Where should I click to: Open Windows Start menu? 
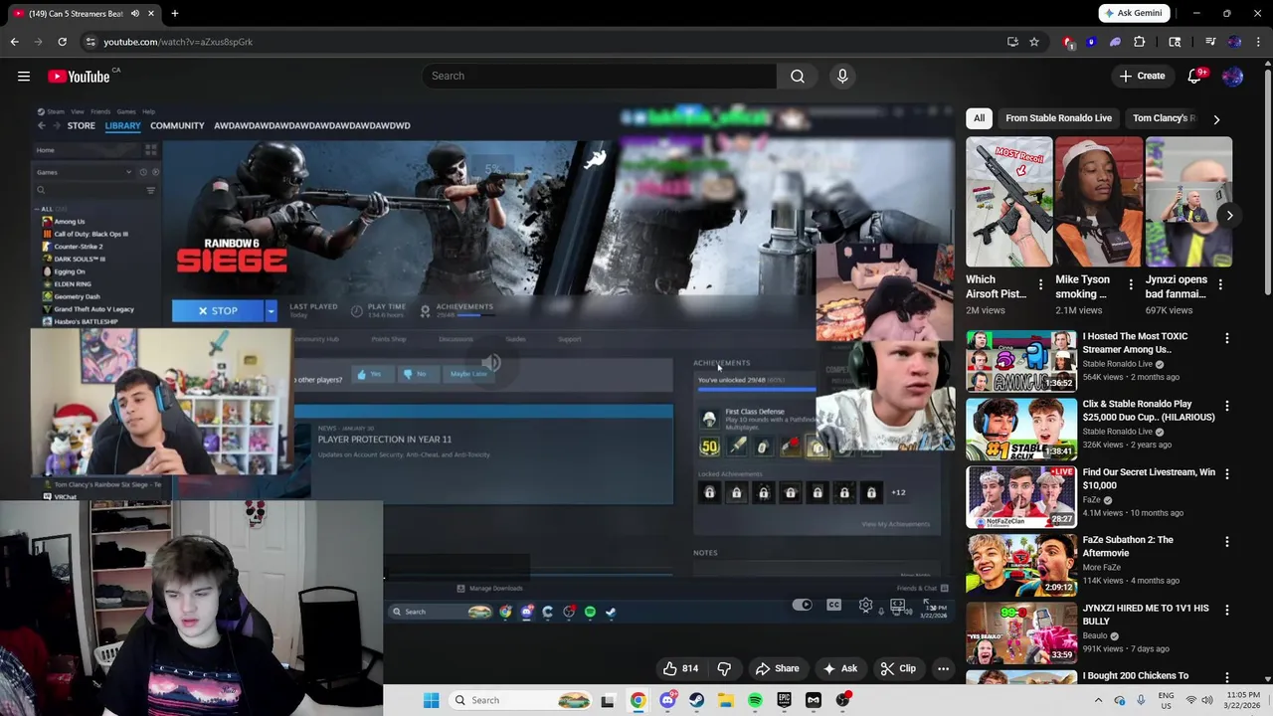[x=431, y=700]
